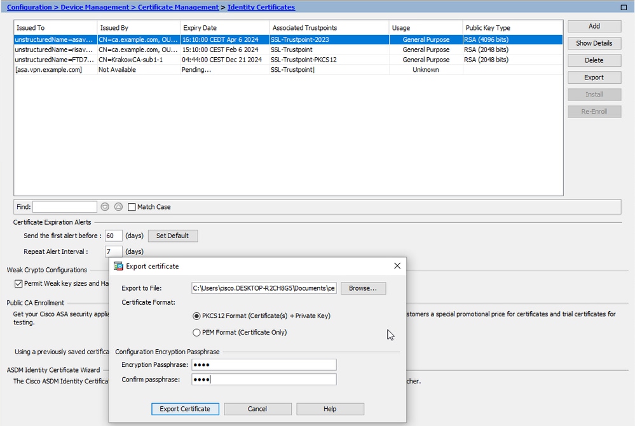Click Show Details button
Image resolution: width=635 pixels, height=426 pixels.
click(594, 43)
